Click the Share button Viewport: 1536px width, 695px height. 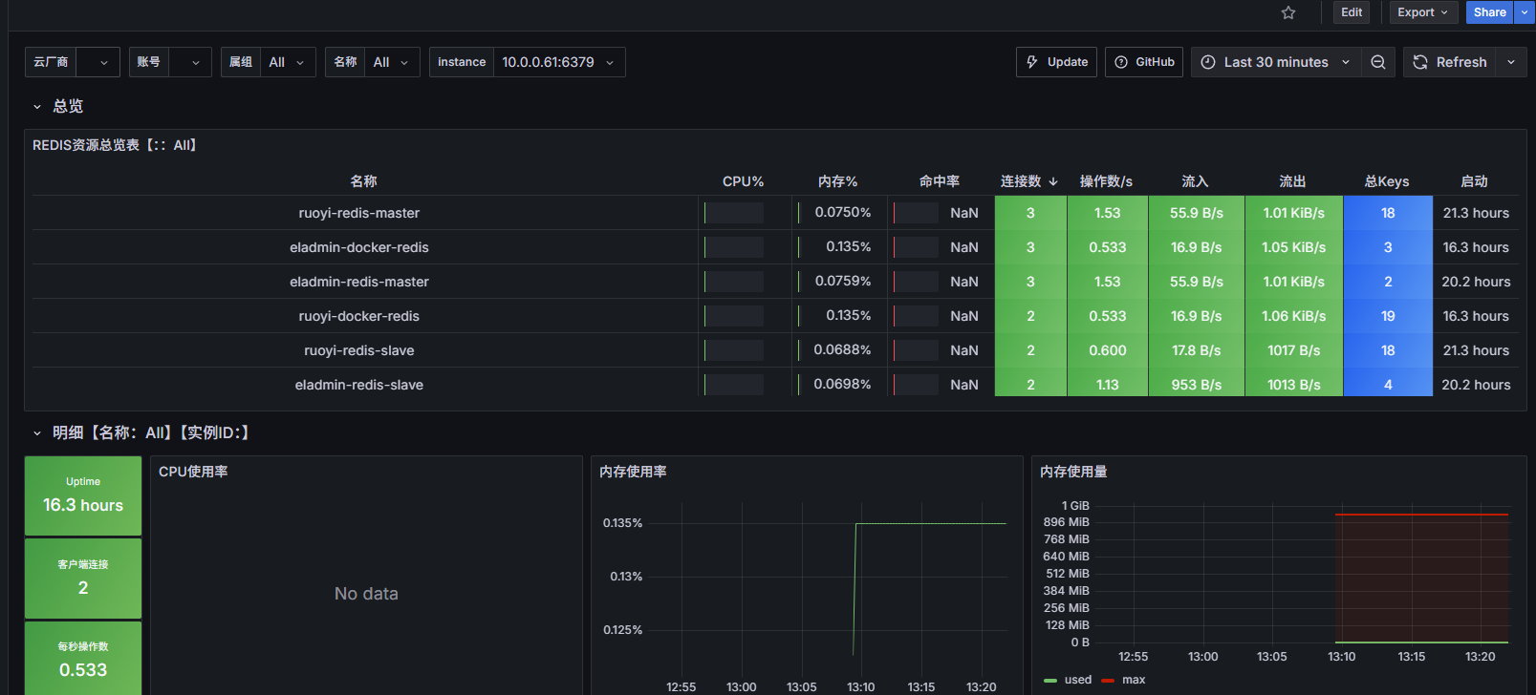pos(1488,12)
